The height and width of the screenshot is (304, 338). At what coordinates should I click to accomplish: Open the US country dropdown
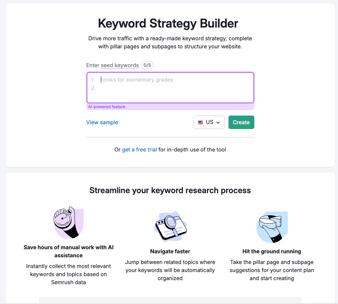[x=209, y=122]
